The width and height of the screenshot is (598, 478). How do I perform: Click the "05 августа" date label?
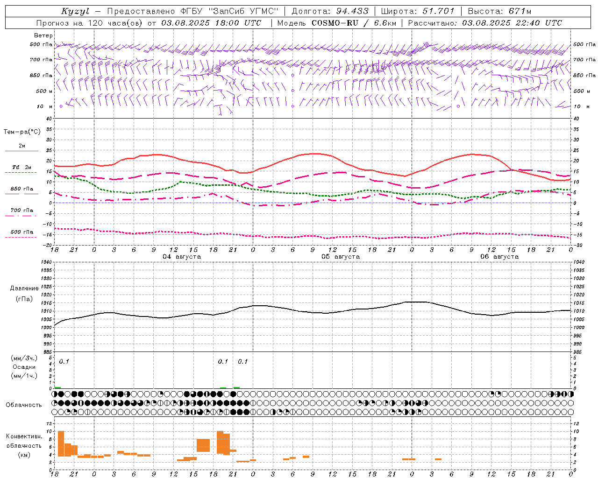(341, 257)
